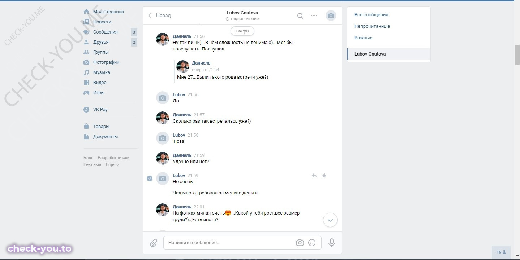
Task: Jump to latest messages with down-arrow button
Action: tap(330, 220)
